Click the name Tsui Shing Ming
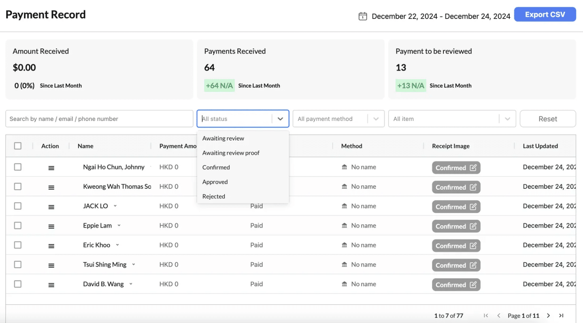 point(104,264)
